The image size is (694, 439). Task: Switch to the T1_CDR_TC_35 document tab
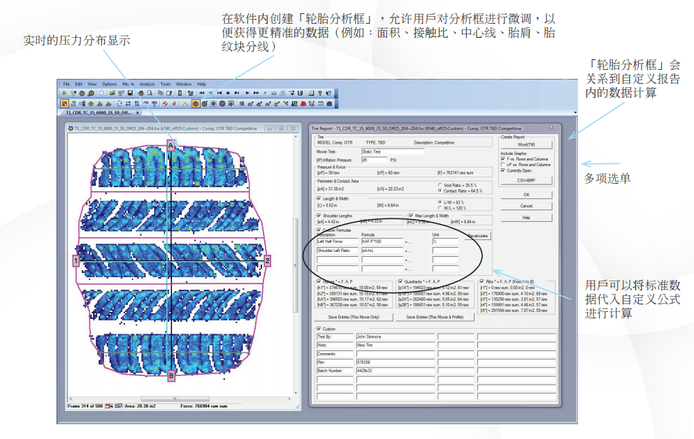[x=98, y=112]
